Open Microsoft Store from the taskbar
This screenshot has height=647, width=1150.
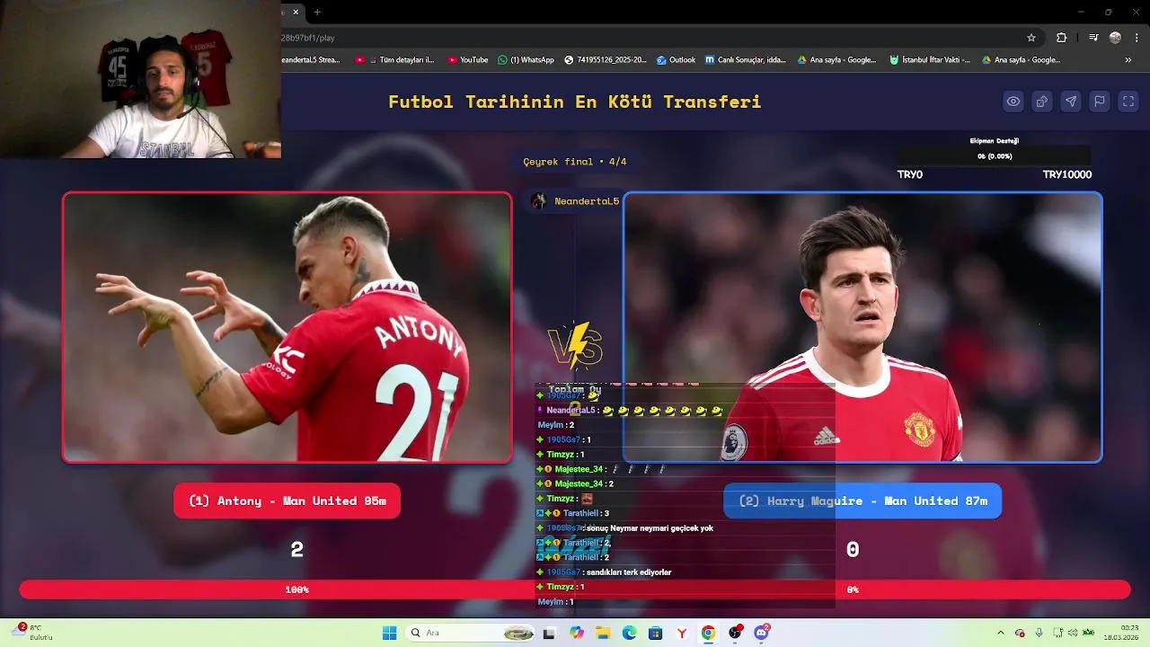(655, 633)
